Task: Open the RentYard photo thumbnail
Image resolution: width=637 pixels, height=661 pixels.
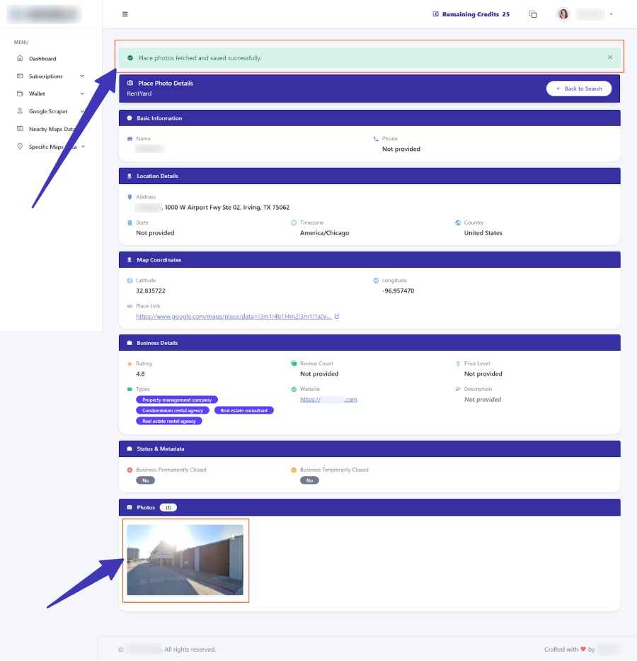Action: click(185, 560)
